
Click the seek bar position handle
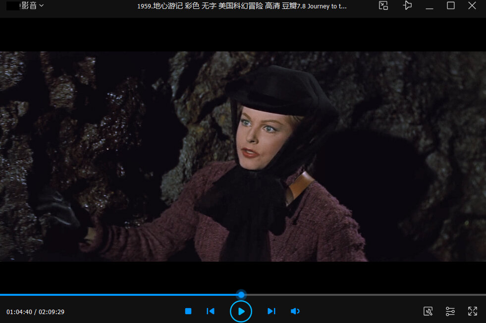pos(241,294)
